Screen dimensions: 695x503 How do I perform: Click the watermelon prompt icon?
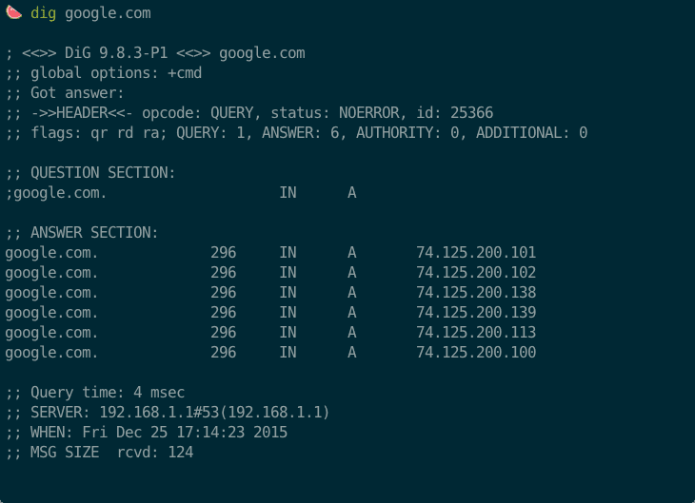[x=13, y=12]
